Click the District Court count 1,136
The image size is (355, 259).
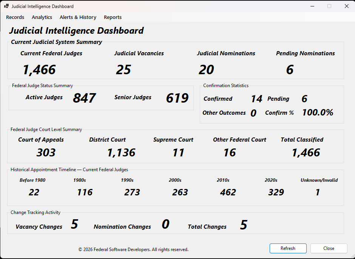coord(121,153)
